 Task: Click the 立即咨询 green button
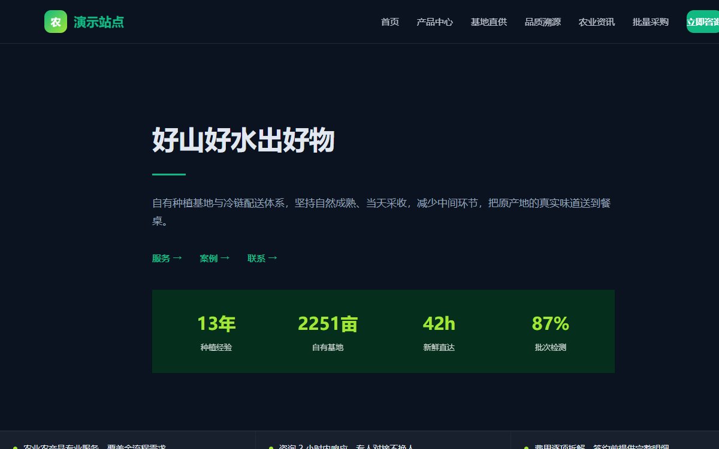703,22
